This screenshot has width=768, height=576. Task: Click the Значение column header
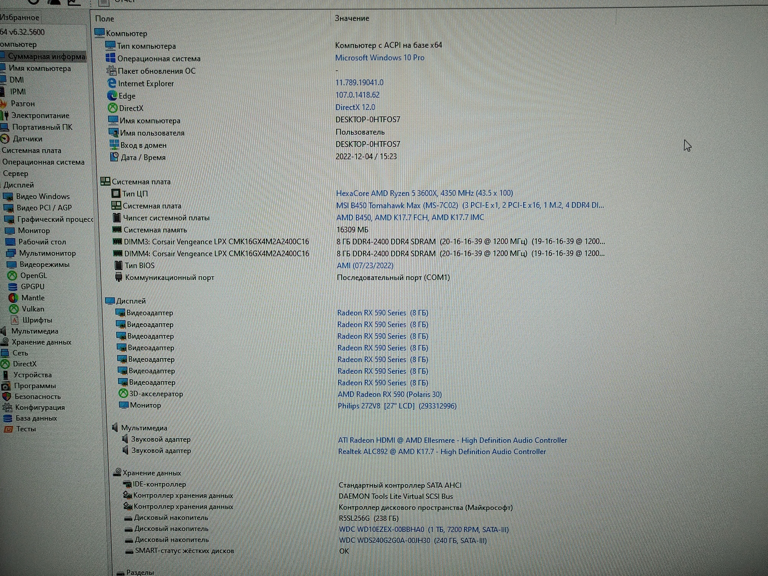[352, 18]
